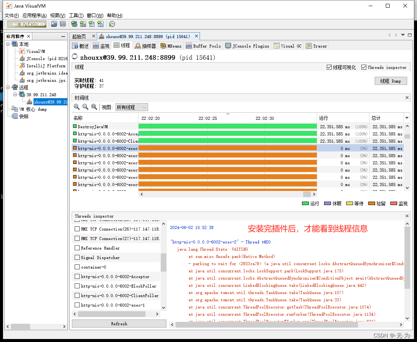Sort by the 运行 column header
Screen dimensions: 417x342
343,118
